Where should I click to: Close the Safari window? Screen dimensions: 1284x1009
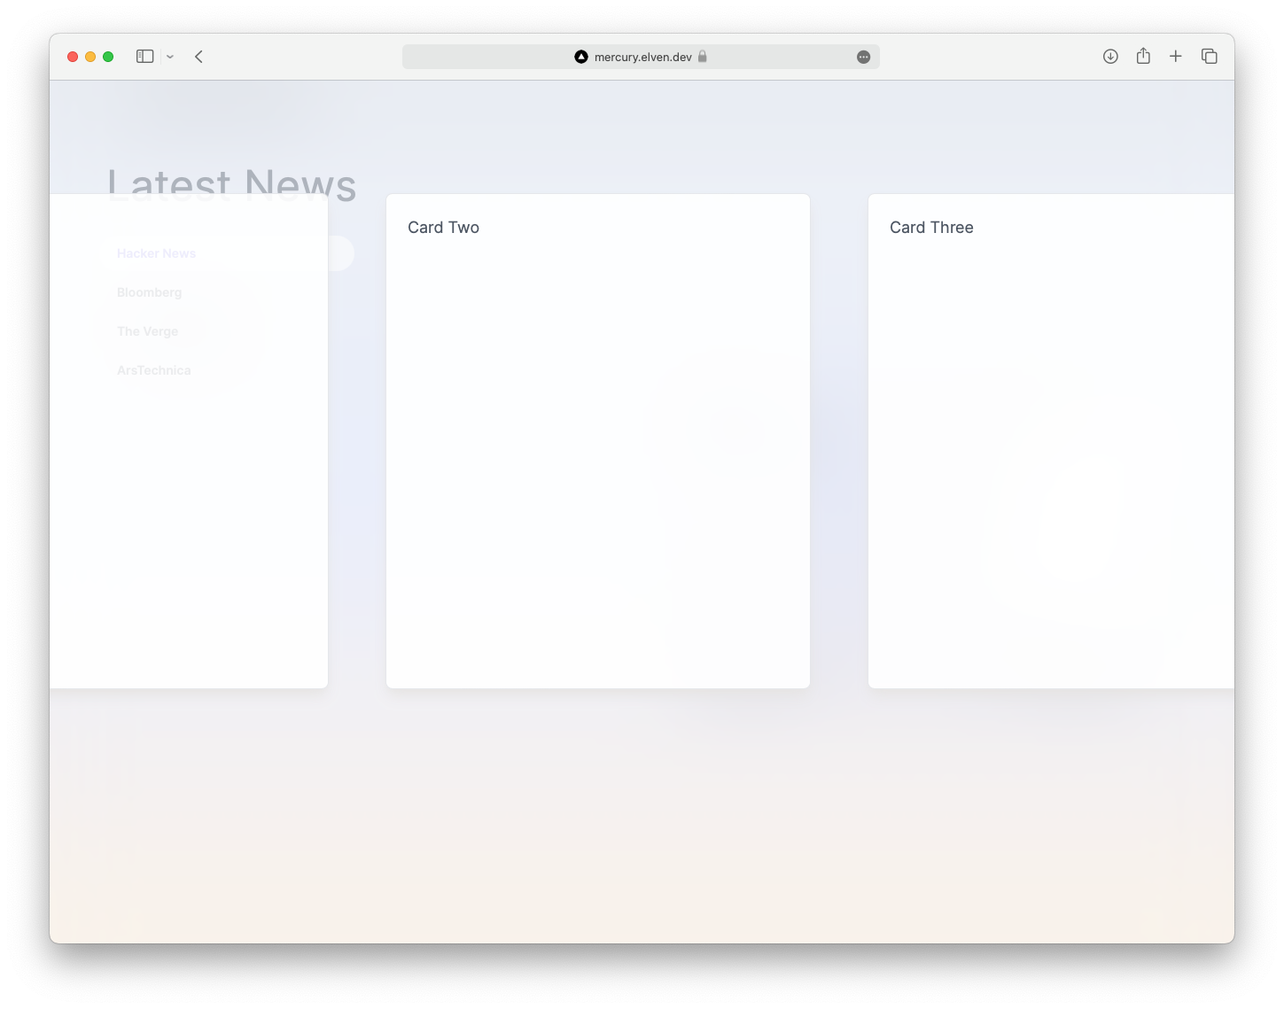coord(73,57)
